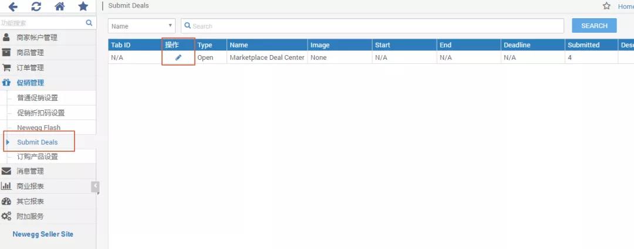The height and width of the screenshot is (249, 634).
Task: Select Newegg Flash in sidebar
Action: coord(39,128)
